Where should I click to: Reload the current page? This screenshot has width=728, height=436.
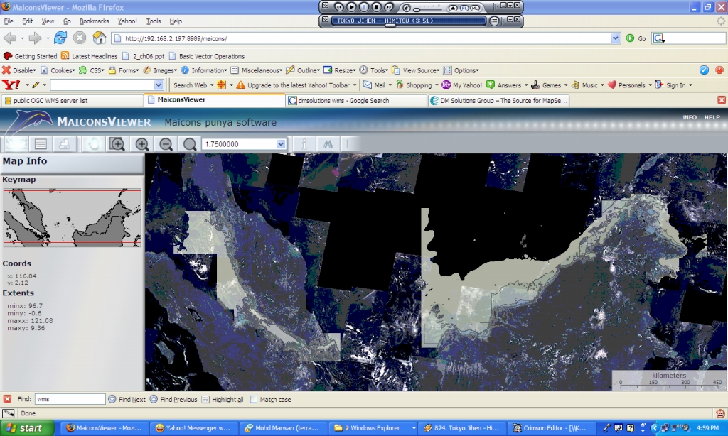click(60, 38)
